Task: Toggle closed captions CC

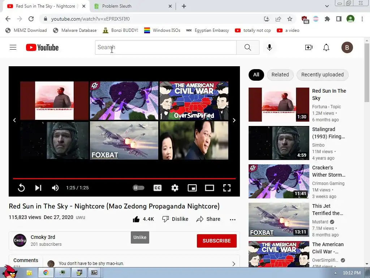Action: pos(158,188)
